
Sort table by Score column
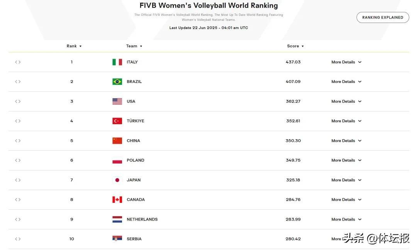(x=295, y=46)
